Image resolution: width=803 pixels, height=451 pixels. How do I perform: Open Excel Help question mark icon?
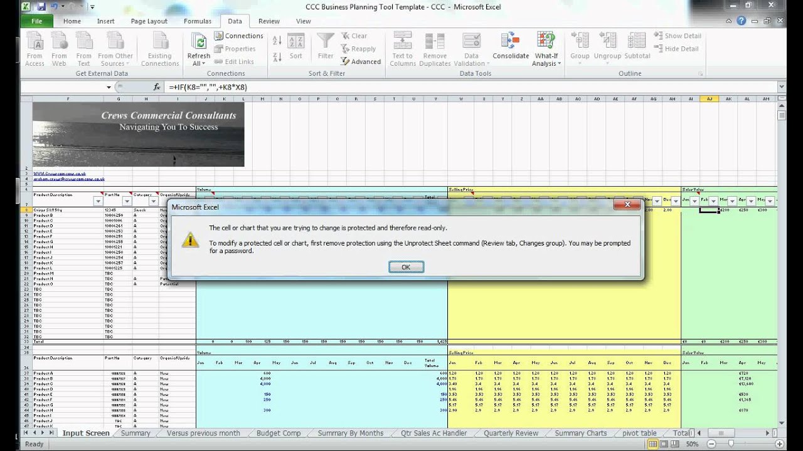pos(742,21)
